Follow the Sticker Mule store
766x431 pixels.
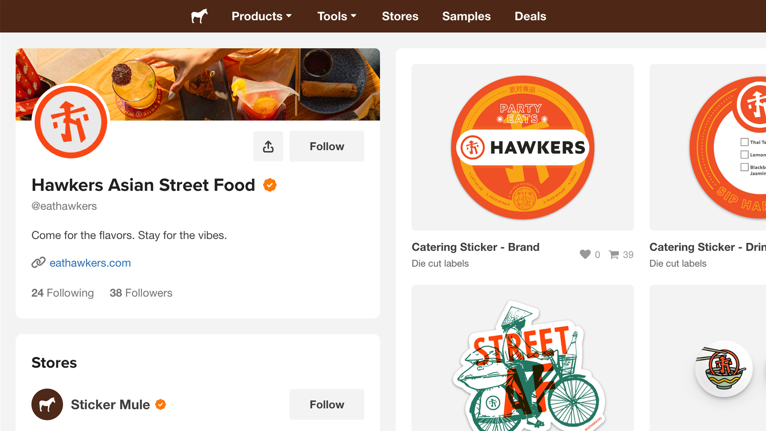[x=326, y=404]
